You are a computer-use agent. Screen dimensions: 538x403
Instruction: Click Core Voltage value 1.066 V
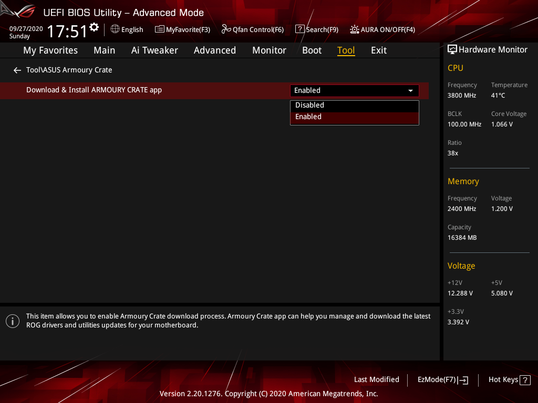pos(502,124)
